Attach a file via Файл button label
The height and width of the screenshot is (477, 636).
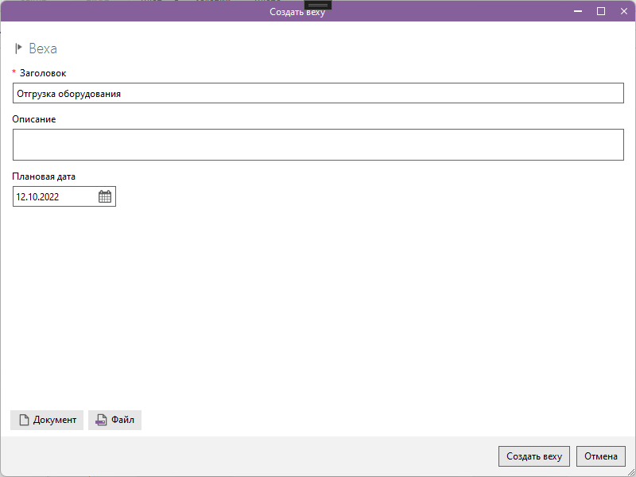coord(123,421)
